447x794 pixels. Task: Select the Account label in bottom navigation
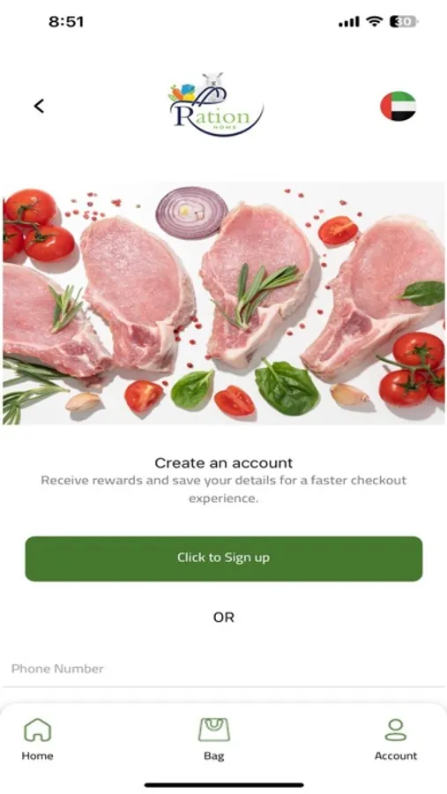pos(396,755)
